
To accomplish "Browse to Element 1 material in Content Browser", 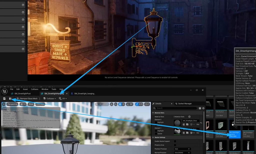I will (x=187, y=133).
